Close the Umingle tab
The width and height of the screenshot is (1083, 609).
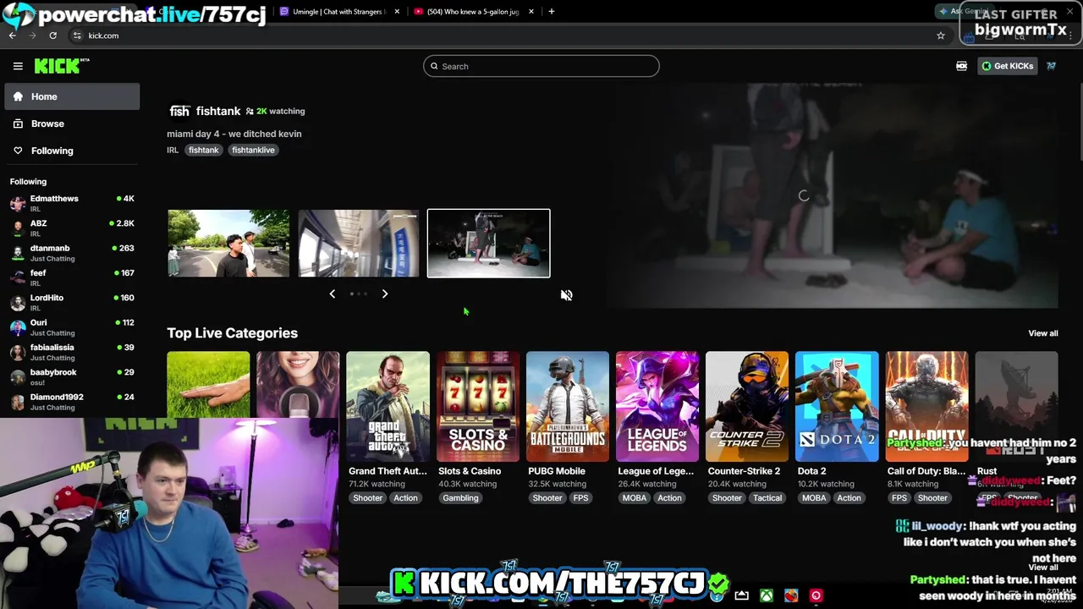(x=397, y=12)
